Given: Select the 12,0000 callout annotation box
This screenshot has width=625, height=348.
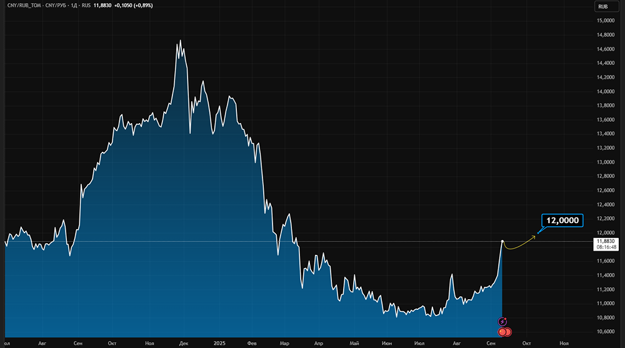Looking at the screenshot, I should [x=562, y=221].
